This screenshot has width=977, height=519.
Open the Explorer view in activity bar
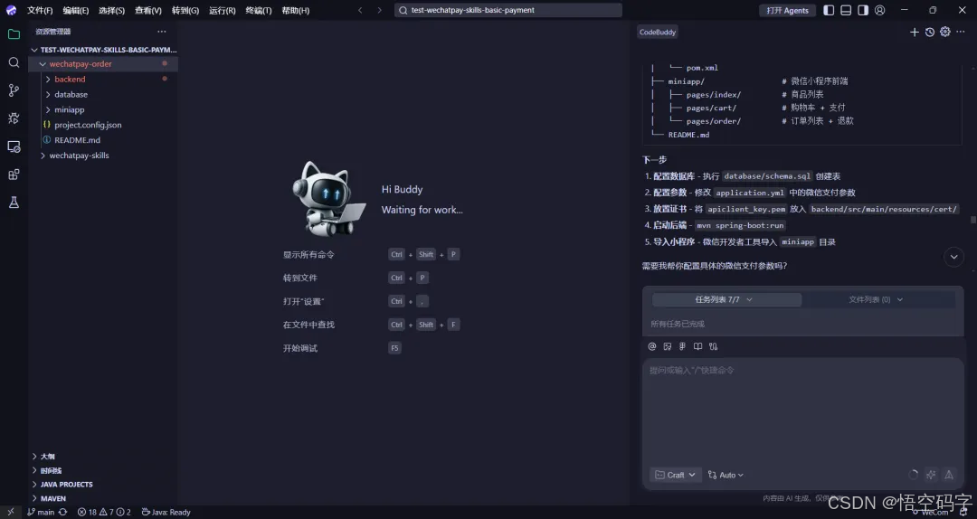14,34
